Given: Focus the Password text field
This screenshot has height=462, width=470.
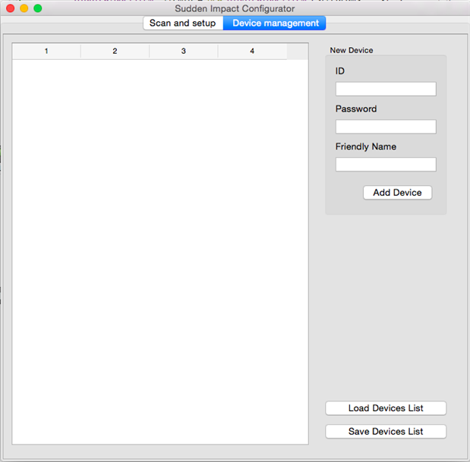Looking at the screenshot, I should click(x=386, y=127).
